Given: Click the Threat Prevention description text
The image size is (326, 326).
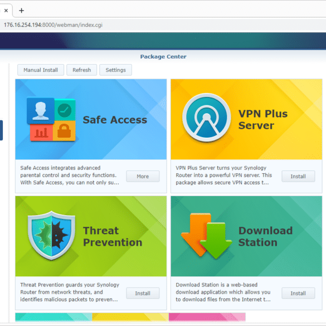Looking at the screenshot, I should coord(70,292).
